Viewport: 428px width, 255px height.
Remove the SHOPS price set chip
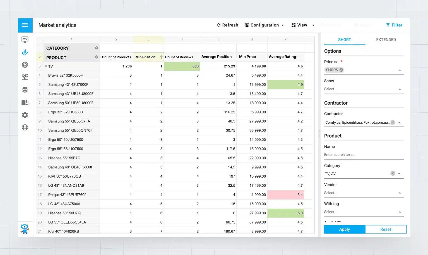point(341,70)
